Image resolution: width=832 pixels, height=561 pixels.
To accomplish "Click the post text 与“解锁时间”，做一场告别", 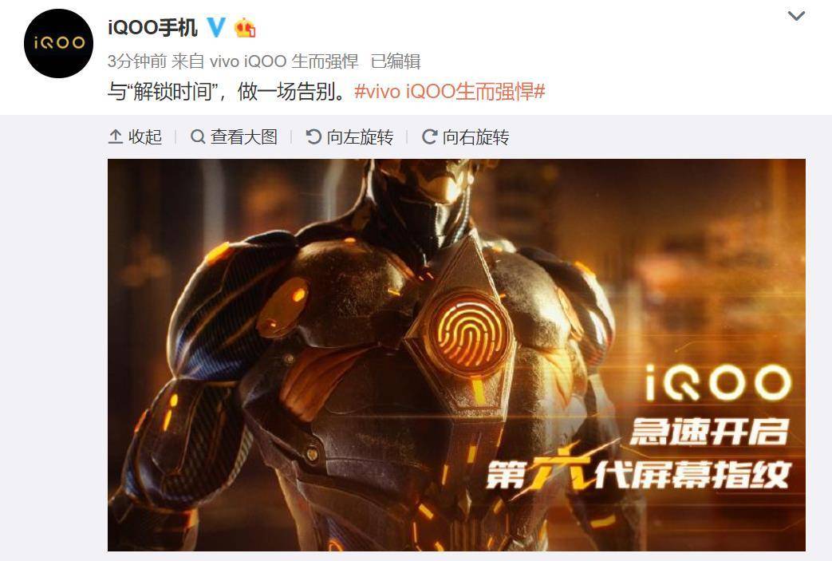I will [227, 91].
